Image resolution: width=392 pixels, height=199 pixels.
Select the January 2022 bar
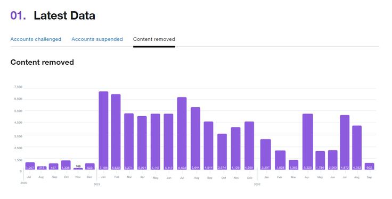(265, 154)
